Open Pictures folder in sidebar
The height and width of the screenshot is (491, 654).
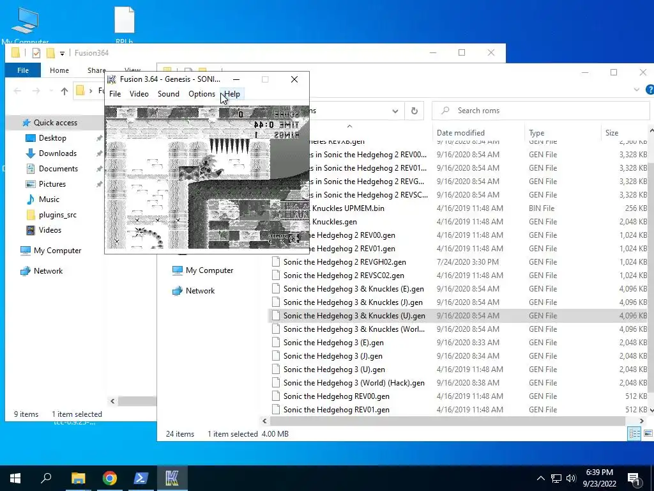[x=52, y=184]
